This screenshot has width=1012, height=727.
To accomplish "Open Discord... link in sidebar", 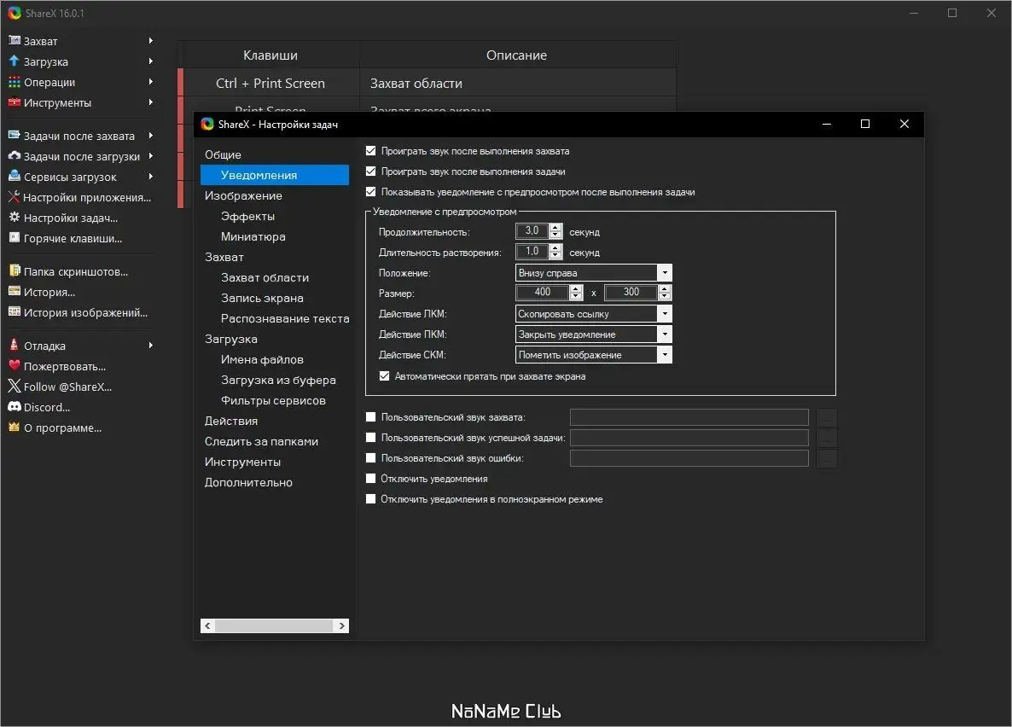I will click(46, 407).
